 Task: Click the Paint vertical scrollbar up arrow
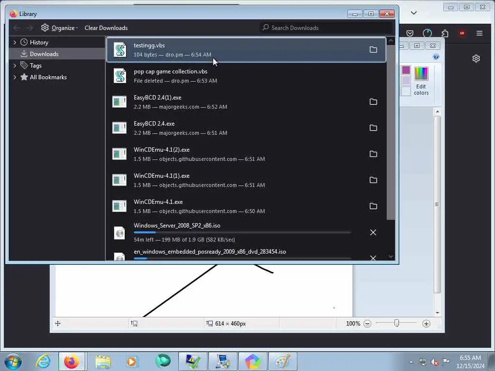coord(437,112)
